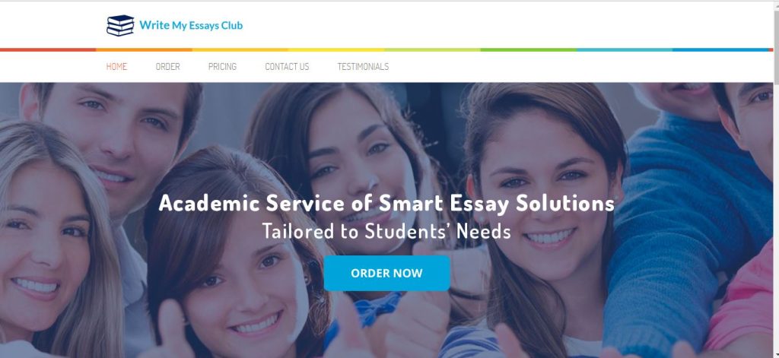Click the orange segment of rainbow stripe
This screenshot has width=779, height=358.
[144, 49]
